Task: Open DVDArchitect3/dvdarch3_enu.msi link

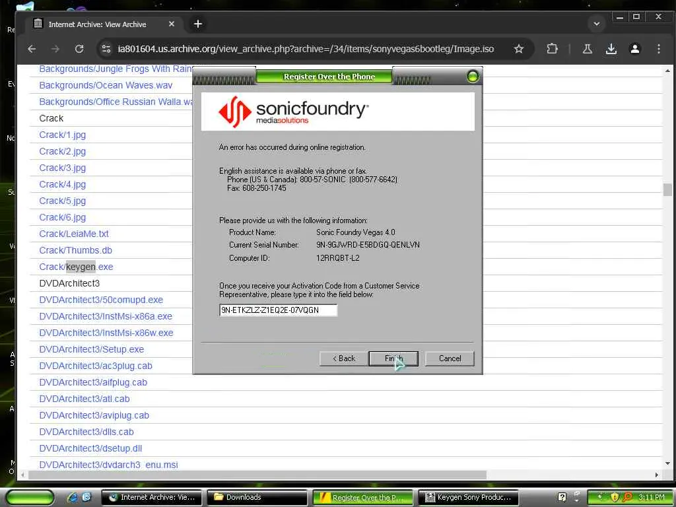Action: tap(109, 465)
